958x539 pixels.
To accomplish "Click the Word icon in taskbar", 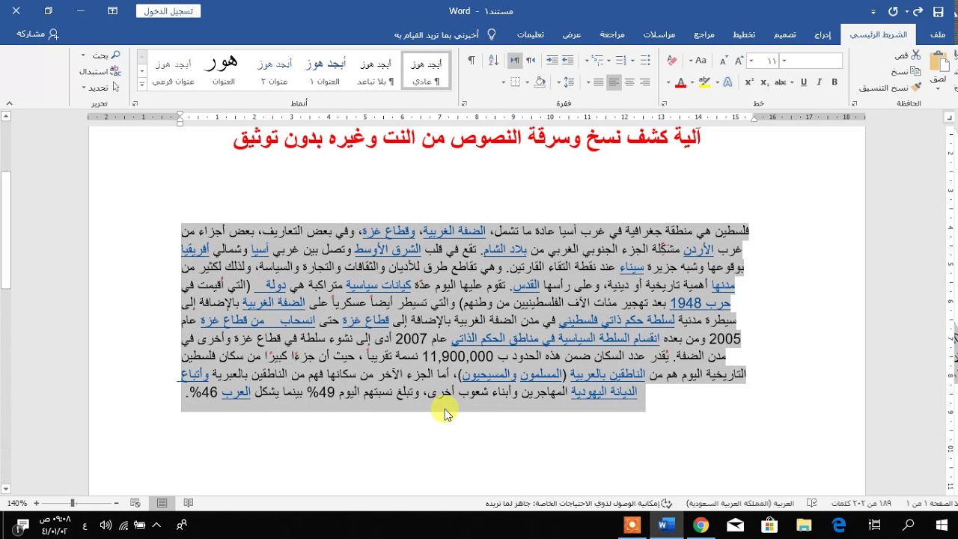I will click(666, 525).
